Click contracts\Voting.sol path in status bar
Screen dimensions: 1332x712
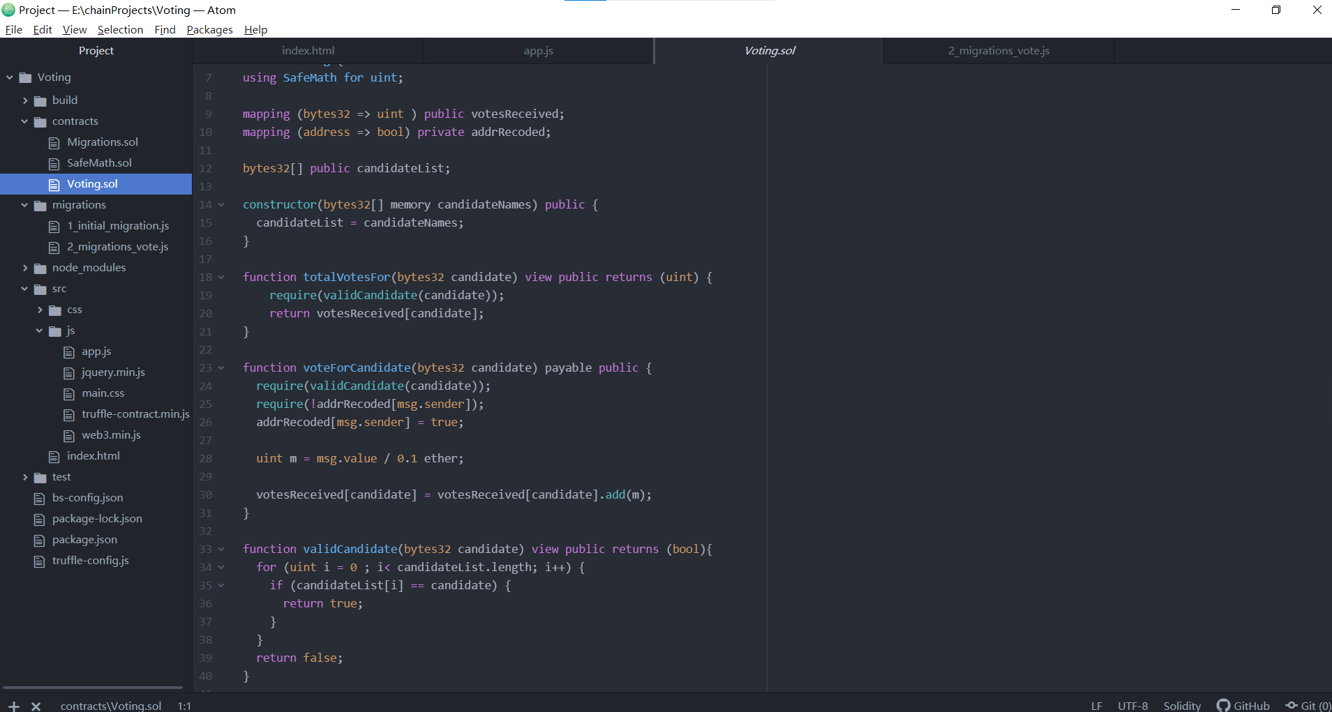111,706
